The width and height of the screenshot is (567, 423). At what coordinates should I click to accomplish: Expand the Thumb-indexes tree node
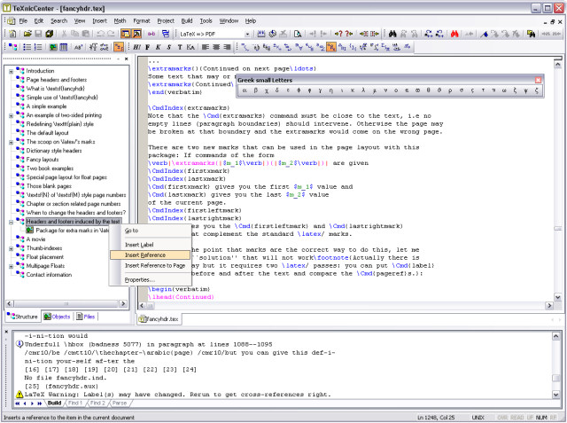point(11,248)
